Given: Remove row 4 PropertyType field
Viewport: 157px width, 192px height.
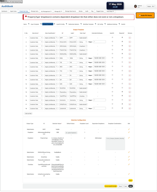Looking at the screenshot, I should [130, 50].
